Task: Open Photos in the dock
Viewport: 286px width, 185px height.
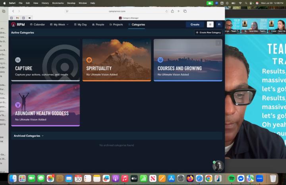Action: tap(50, 178)
